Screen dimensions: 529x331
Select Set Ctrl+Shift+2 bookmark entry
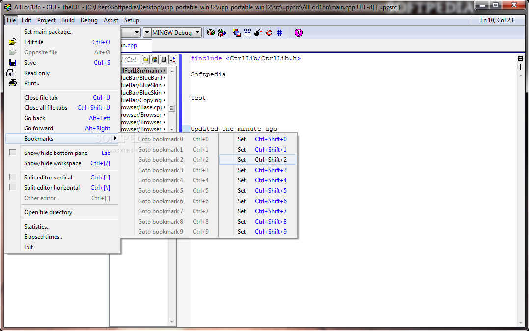click(258, 159)
